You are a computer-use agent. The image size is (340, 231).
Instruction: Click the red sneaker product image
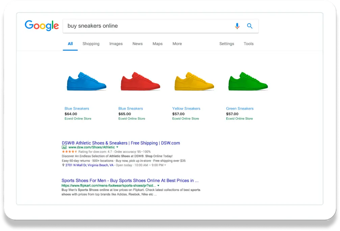(140, 81)
